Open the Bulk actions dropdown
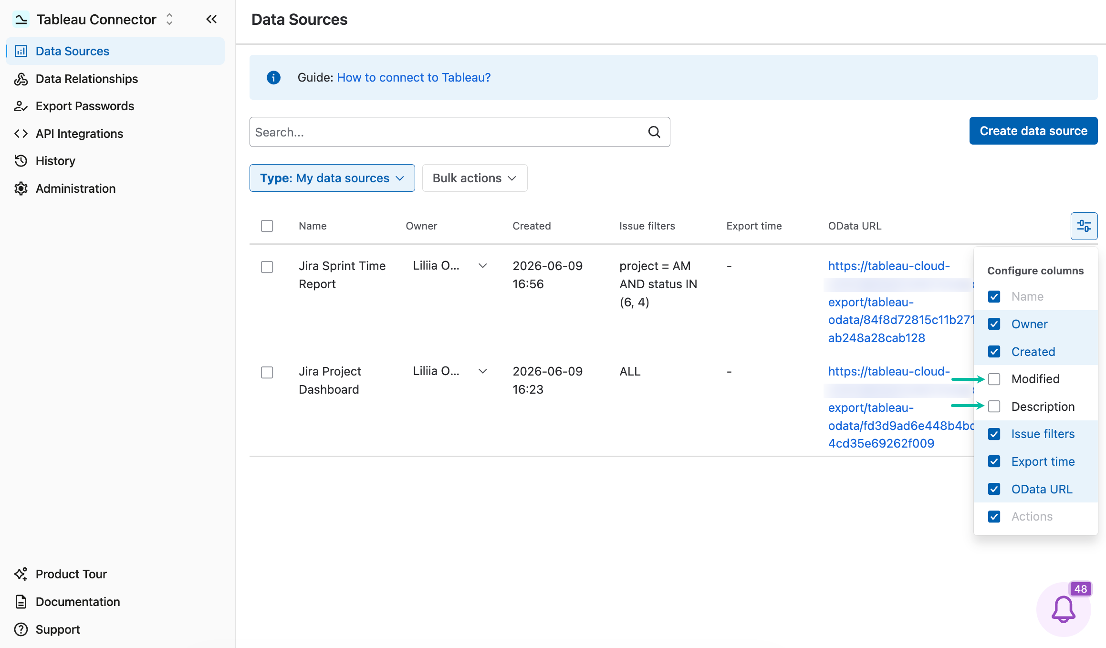 click(475, 178)
